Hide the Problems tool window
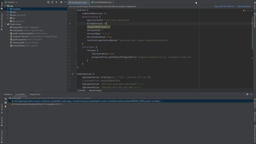 coord(251,94)
